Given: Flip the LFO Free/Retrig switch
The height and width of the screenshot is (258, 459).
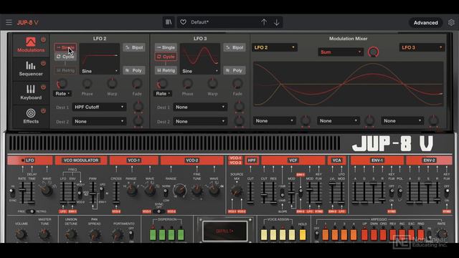Looking at the screenshot, I should coord(31,211).
